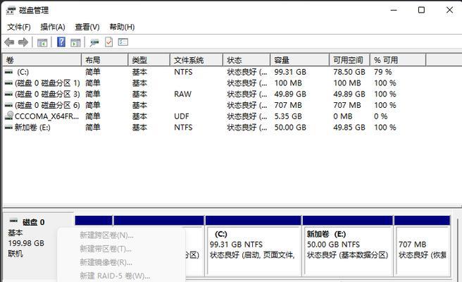
Task: Select the CCCOMA_X64FR disc volume row
Action: point(42,116)
